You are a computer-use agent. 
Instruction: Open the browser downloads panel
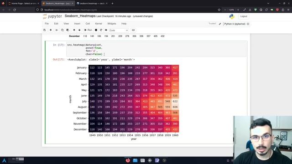coord(250,10)
